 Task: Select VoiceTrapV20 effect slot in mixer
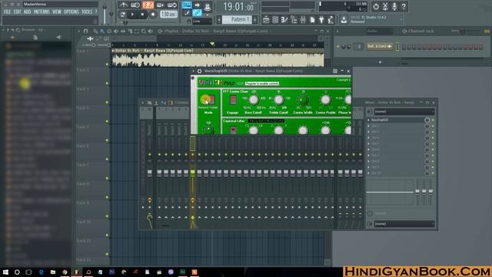(396, 120)
